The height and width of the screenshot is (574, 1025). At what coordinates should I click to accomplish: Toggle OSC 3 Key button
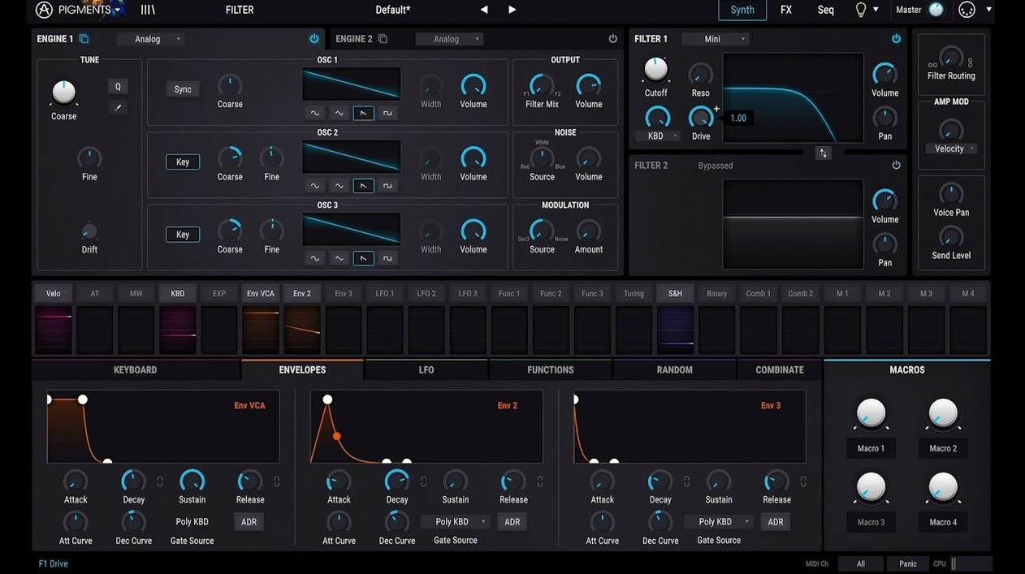[183, 235]
